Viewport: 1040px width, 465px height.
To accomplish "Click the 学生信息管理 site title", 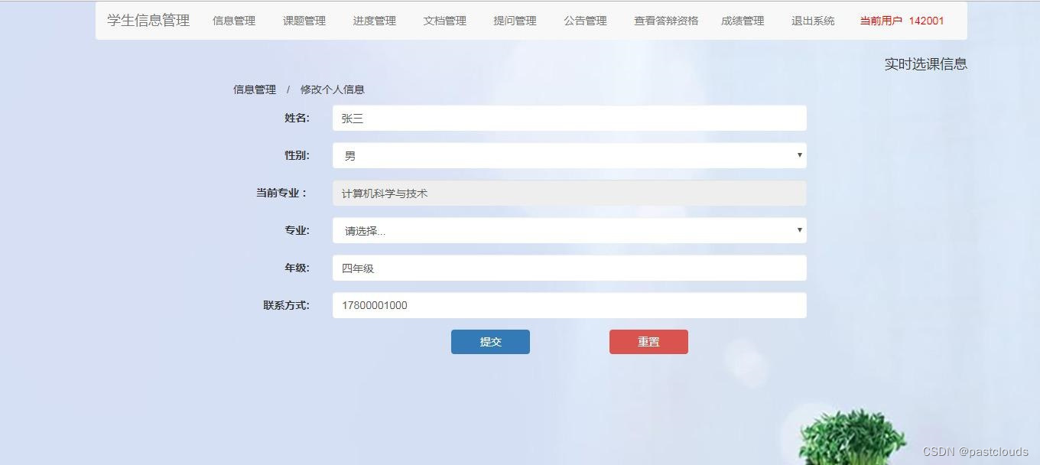I will pos(147,21).
